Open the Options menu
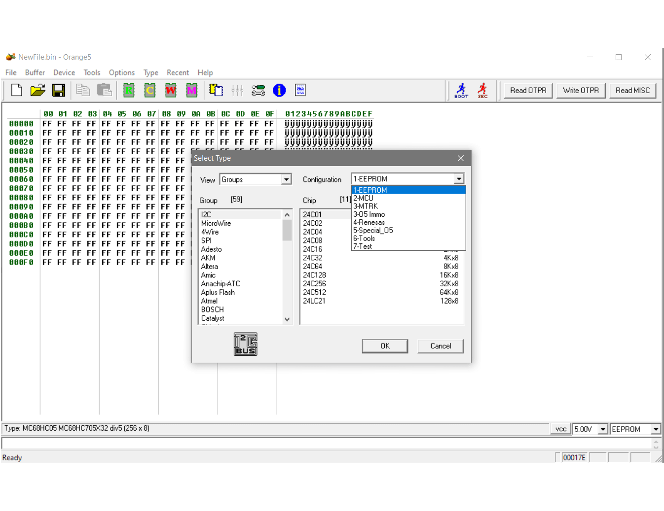This screenshot has width=664, height=511. [121, 72]
